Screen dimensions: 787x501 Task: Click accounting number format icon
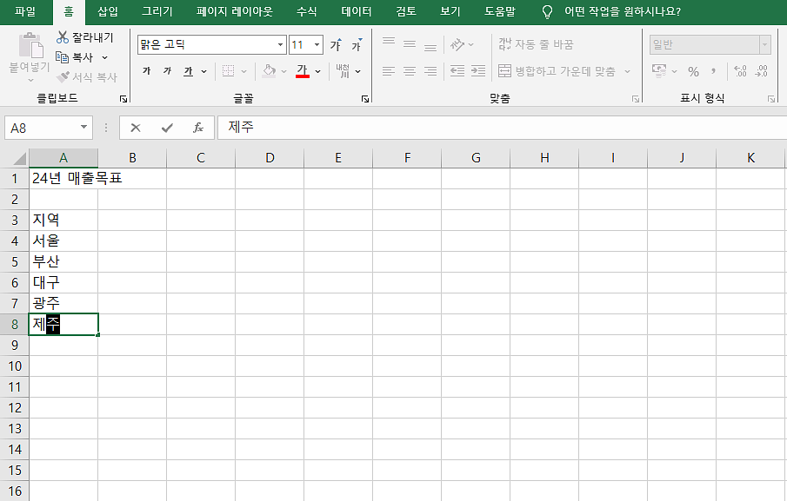(x=659, y=71)
